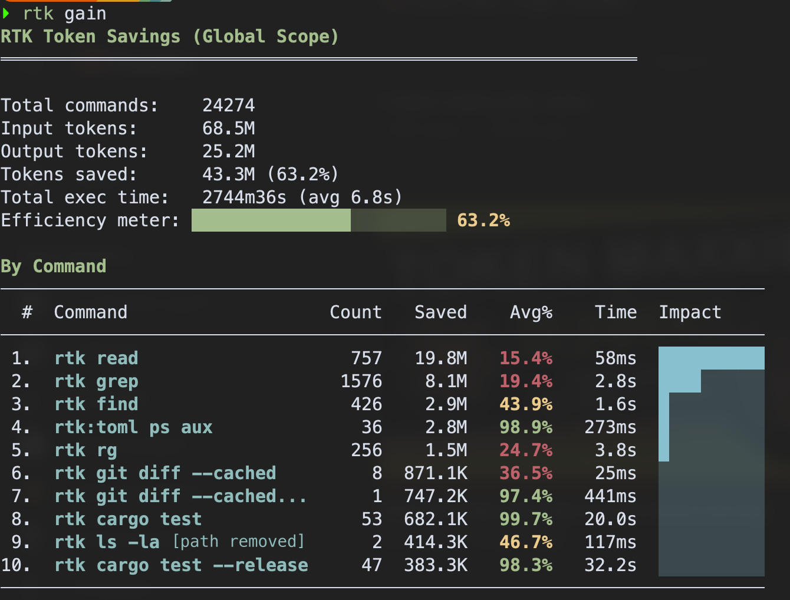Select the Tokens saved value "43.3M (63.2%)"
This screenshot has width=790, height=600.
(x=271, y=174)
